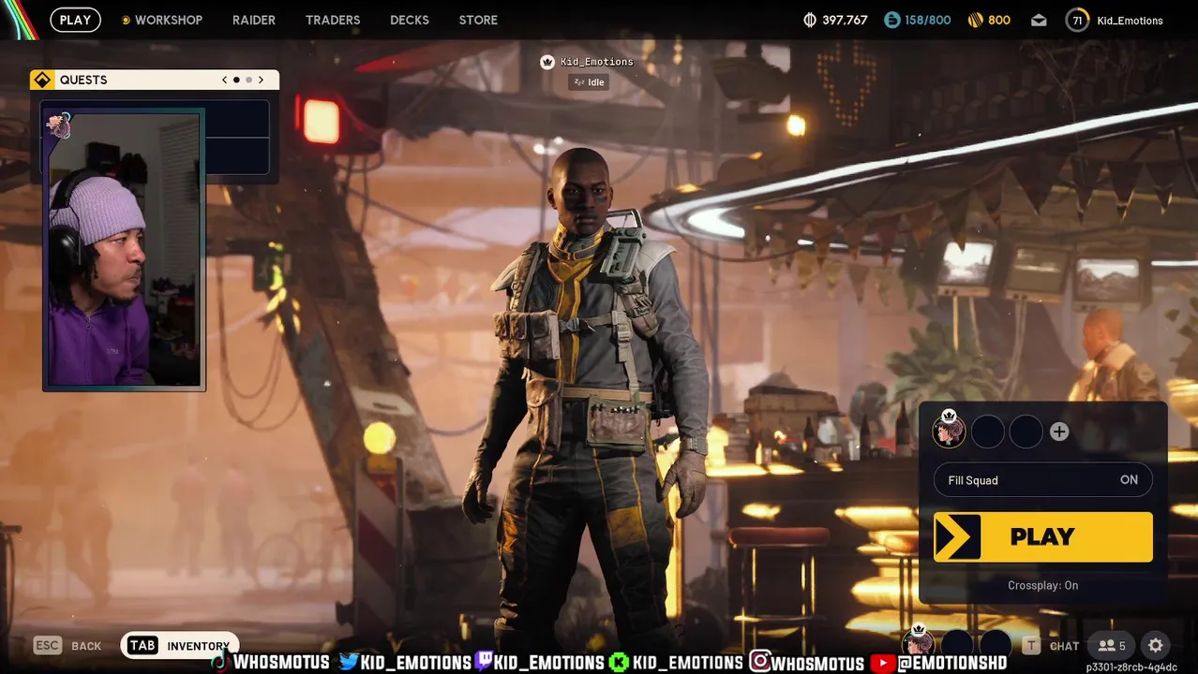The image size is (1198, 674).
Task: Select the third empty squad slot
Action: (x=1026, y=432)
